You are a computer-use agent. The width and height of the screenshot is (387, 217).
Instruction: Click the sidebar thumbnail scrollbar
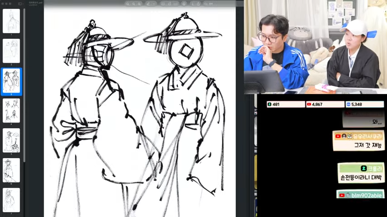coord(24,85)
